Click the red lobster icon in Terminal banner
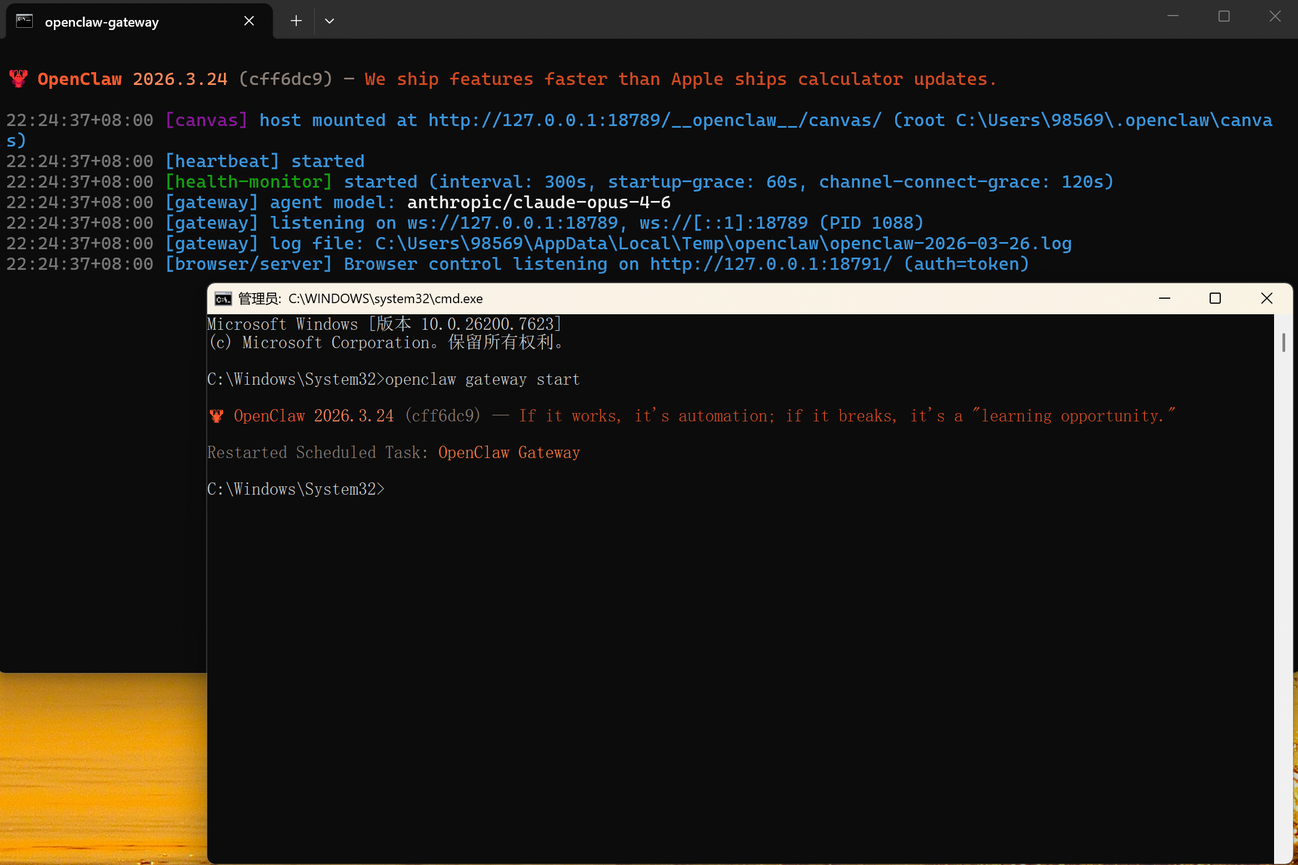Screen dimensions: 1298x865 (18, 79)
